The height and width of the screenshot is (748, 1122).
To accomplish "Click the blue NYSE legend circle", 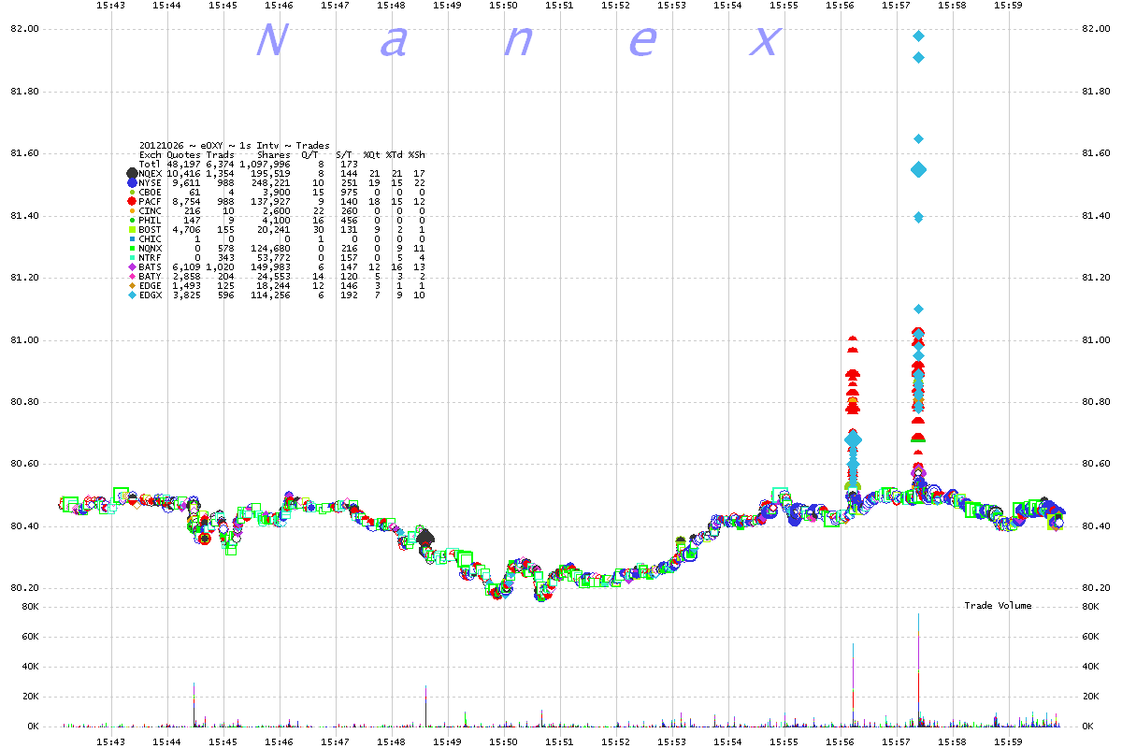I will (x=131, y=183).
